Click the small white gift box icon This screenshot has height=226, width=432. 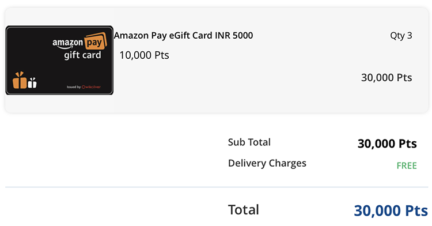click(32, 82)
